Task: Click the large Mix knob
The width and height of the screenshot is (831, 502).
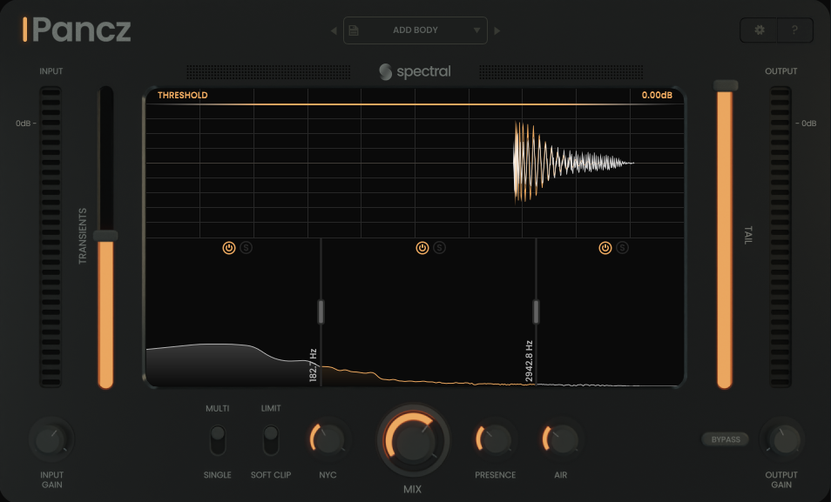Action: (x=413, y=440)
